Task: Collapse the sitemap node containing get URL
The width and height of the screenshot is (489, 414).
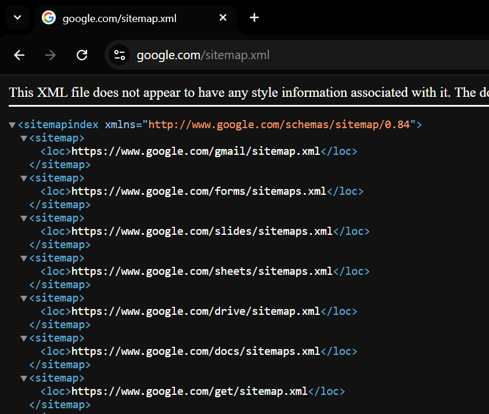Action: point(24,379)
